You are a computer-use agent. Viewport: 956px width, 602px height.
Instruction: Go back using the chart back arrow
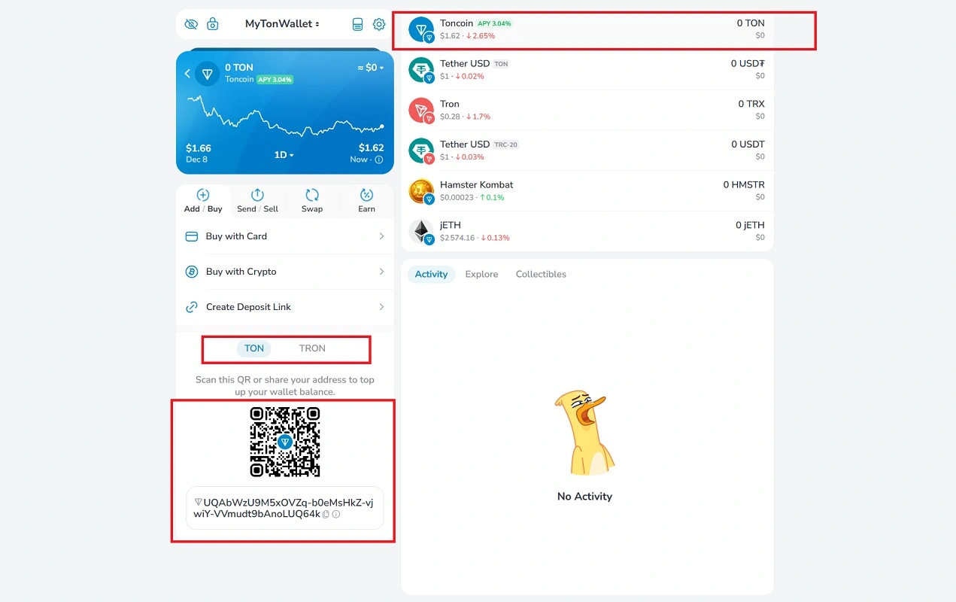pos(187,74)
